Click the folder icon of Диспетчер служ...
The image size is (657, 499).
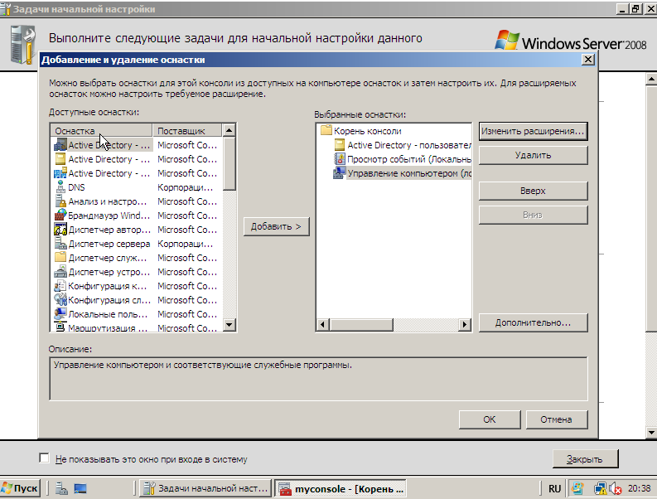pos(60,258)
